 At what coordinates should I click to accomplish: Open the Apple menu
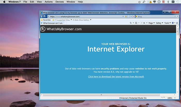pyautogui.click(x=4, y=2)
